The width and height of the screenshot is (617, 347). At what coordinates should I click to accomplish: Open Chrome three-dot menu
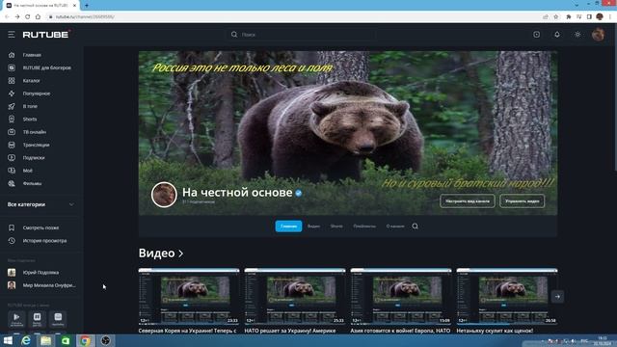coord(610,17)
